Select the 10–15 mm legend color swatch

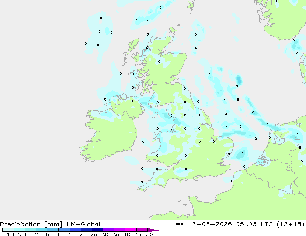click(64, 230)
